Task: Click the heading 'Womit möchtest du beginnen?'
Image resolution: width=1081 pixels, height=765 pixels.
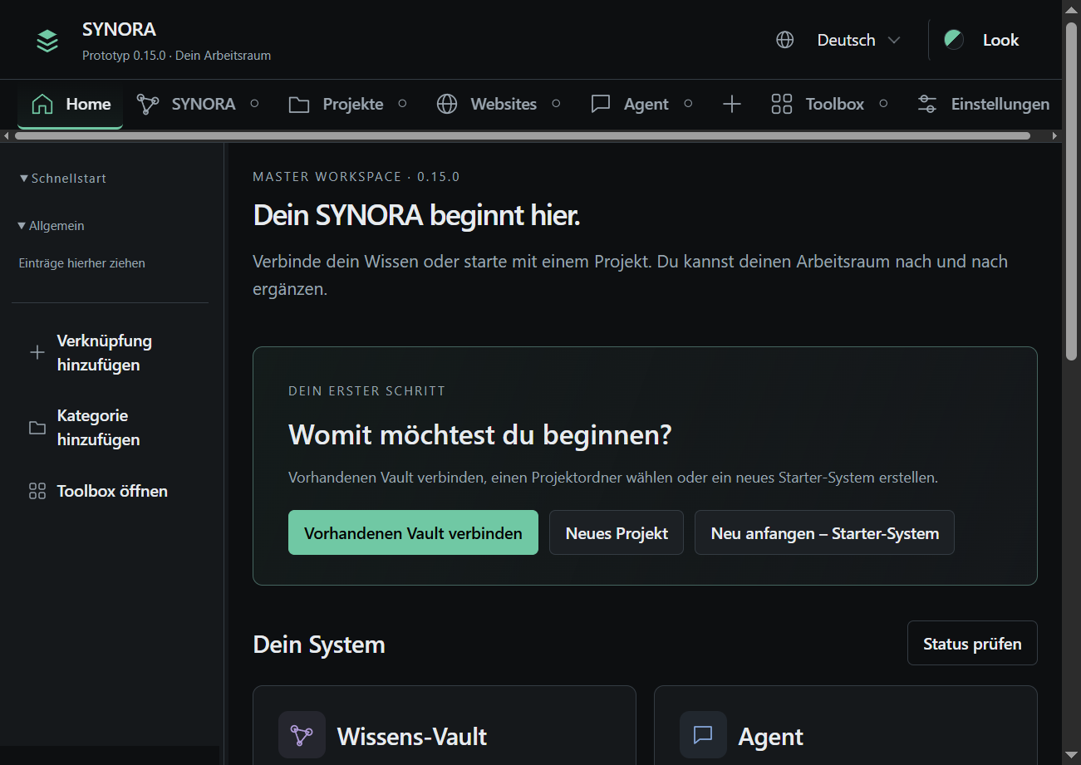Action: (480, 434)
